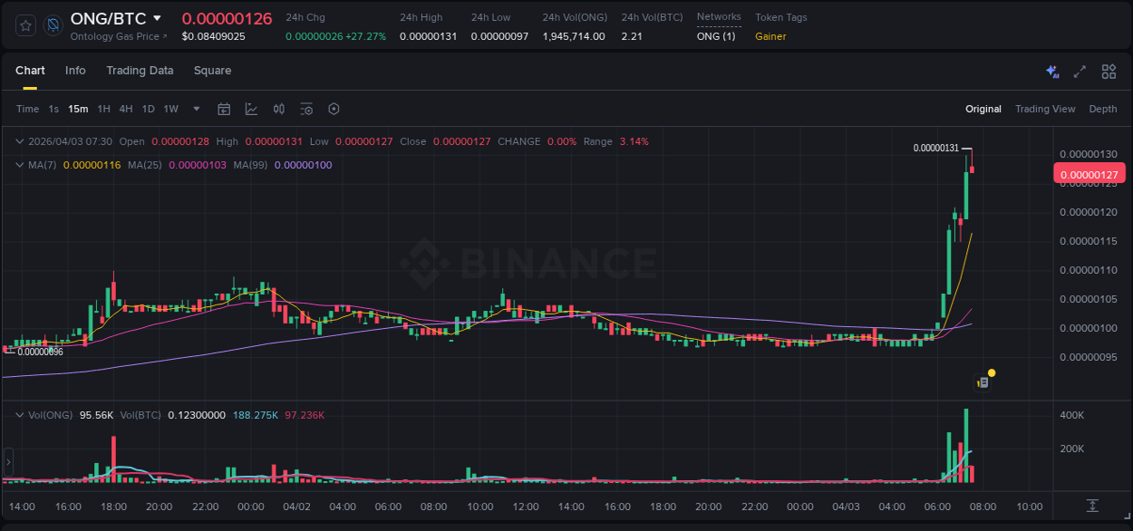Select the line chart style icon
This screenshot has height=531, width=1133.
[251, 109]
